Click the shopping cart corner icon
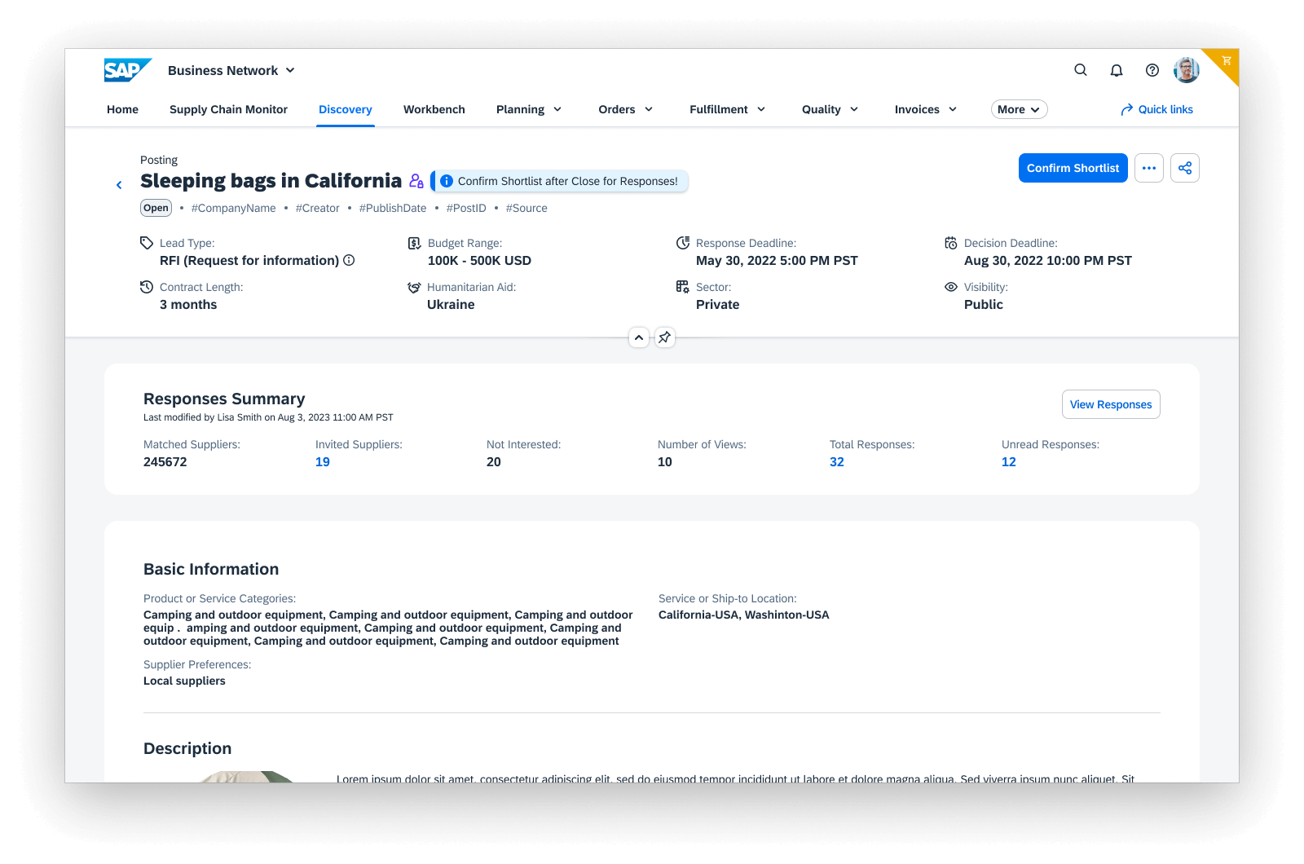 [x=1227, y=60]
